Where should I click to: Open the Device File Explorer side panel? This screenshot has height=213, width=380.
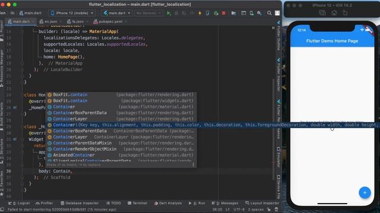tap(278, 187)
